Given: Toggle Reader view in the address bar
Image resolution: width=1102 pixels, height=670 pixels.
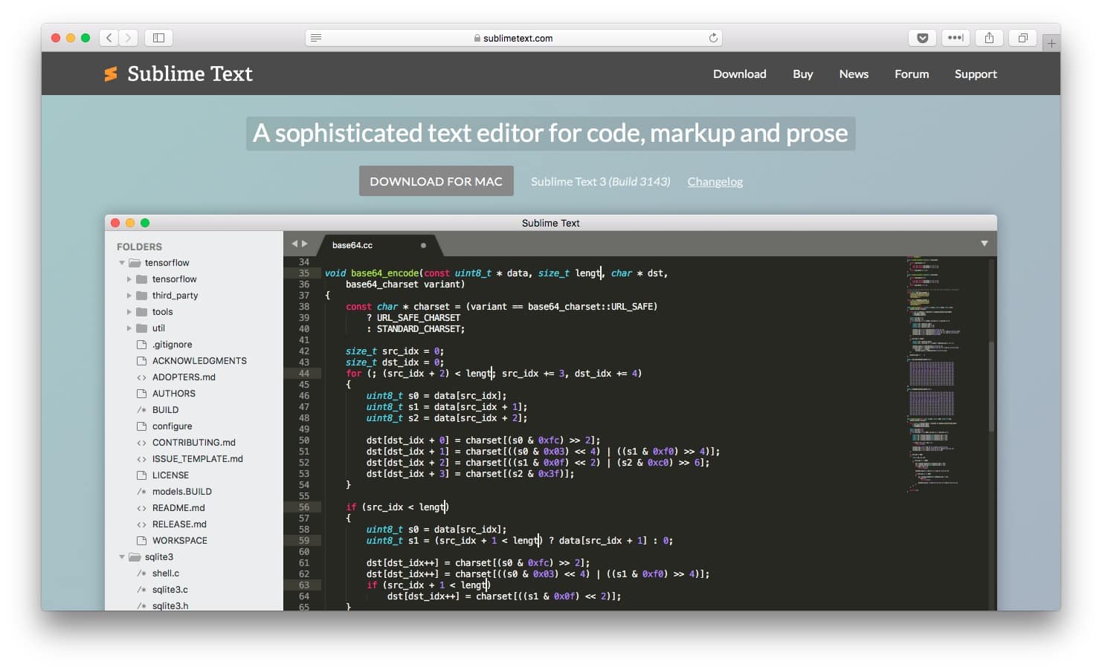Looking at the screenshot, I should pos(316,37).
